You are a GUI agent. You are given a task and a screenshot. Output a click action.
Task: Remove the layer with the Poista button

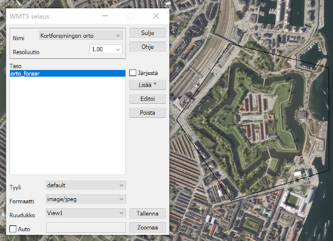(148, 113)
